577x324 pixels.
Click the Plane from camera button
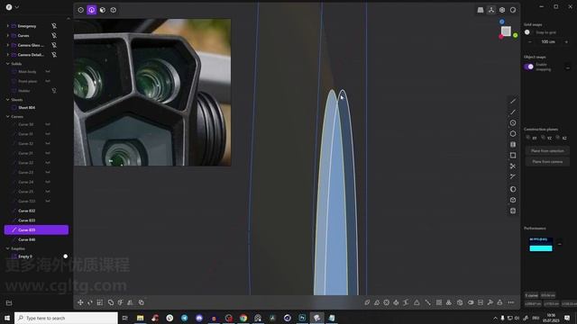(x=547, y=162)
